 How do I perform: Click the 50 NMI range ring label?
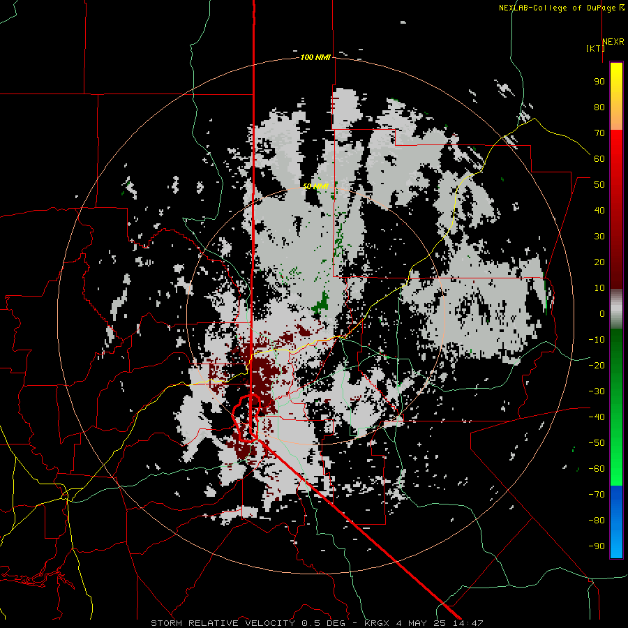315,186
